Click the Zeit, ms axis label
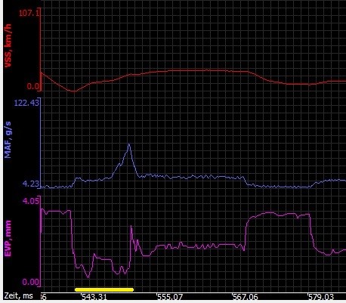The width and height of the screenshot is (346, 303). [x=18, y=295]
